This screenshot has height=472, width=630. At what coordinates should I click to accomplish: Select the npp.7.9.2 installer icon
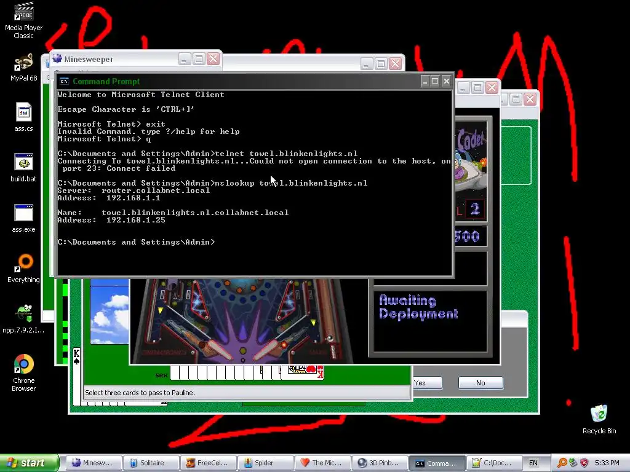[x=23, y=319]
